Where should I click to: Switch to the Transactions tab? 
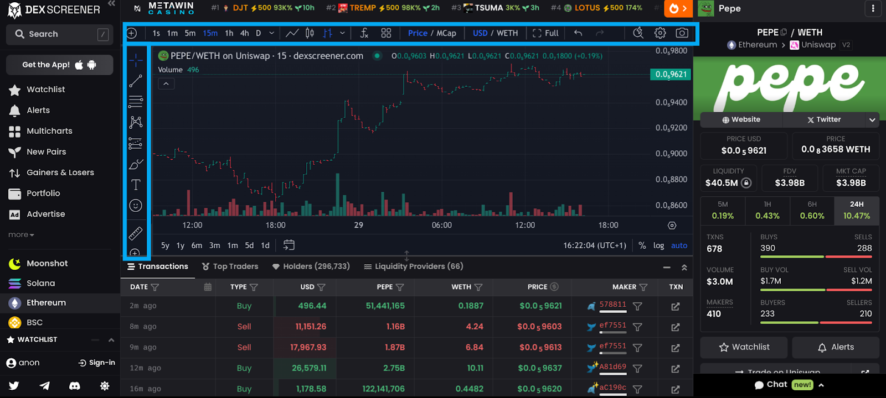tap(158, 266)
